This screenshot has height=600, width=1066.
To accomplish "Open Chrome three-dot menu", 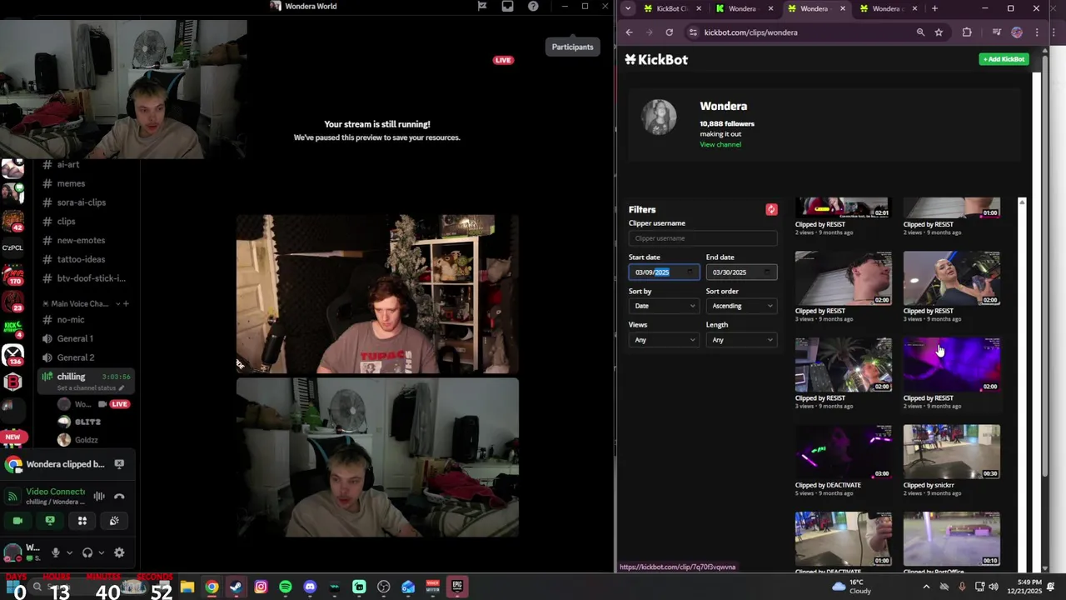I will pyautogui.click(x=1037, y=32).
